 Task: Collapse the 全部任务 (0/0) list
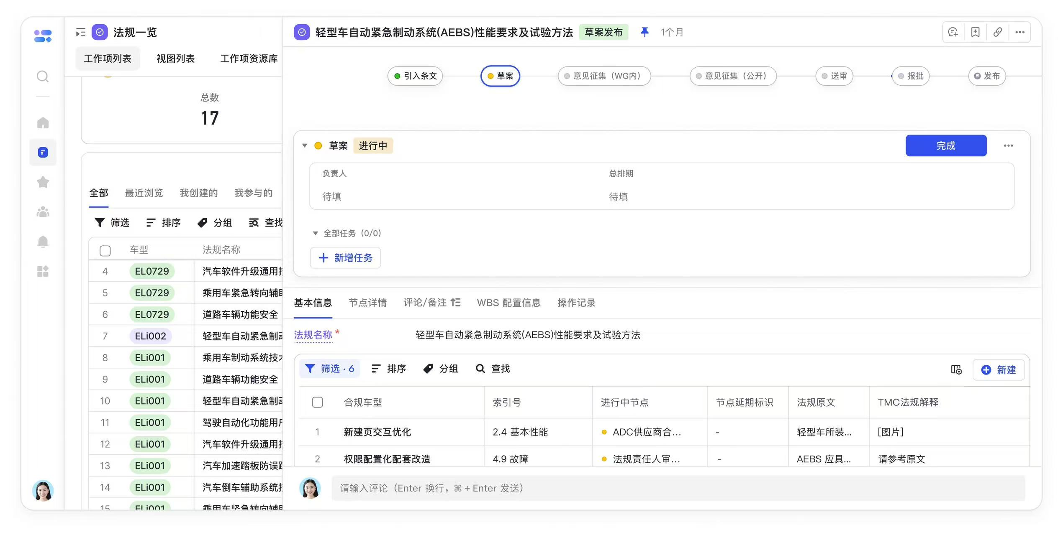pos(316,233)
